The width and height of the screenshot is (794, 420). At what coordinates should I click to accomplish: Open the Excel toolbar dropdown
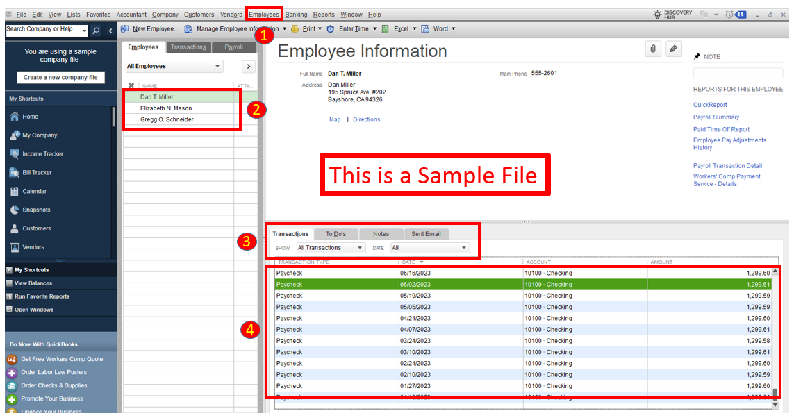[x=414, y=29]
